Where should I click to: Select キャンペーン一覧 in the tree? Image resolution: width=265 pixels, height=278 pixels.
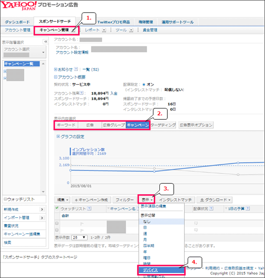[22, 64]
